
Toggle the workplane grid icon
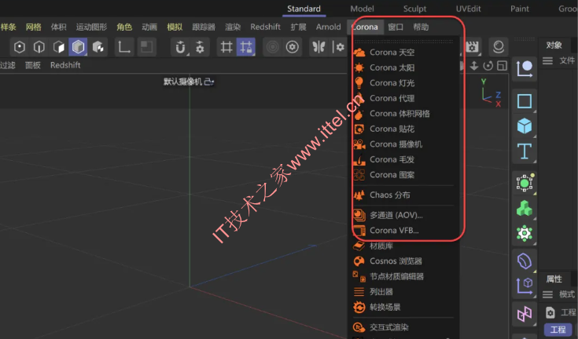[226, 47]
